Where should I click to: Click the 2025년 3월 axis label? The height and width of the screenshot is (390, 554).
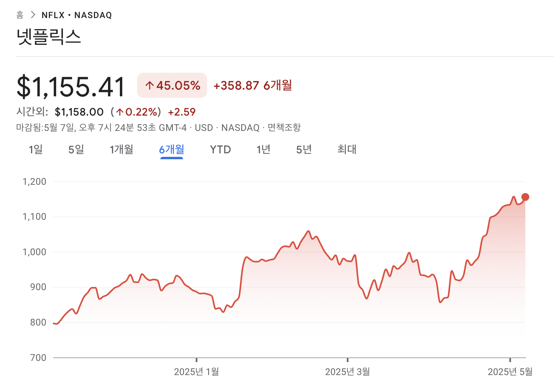click(347, 372)
